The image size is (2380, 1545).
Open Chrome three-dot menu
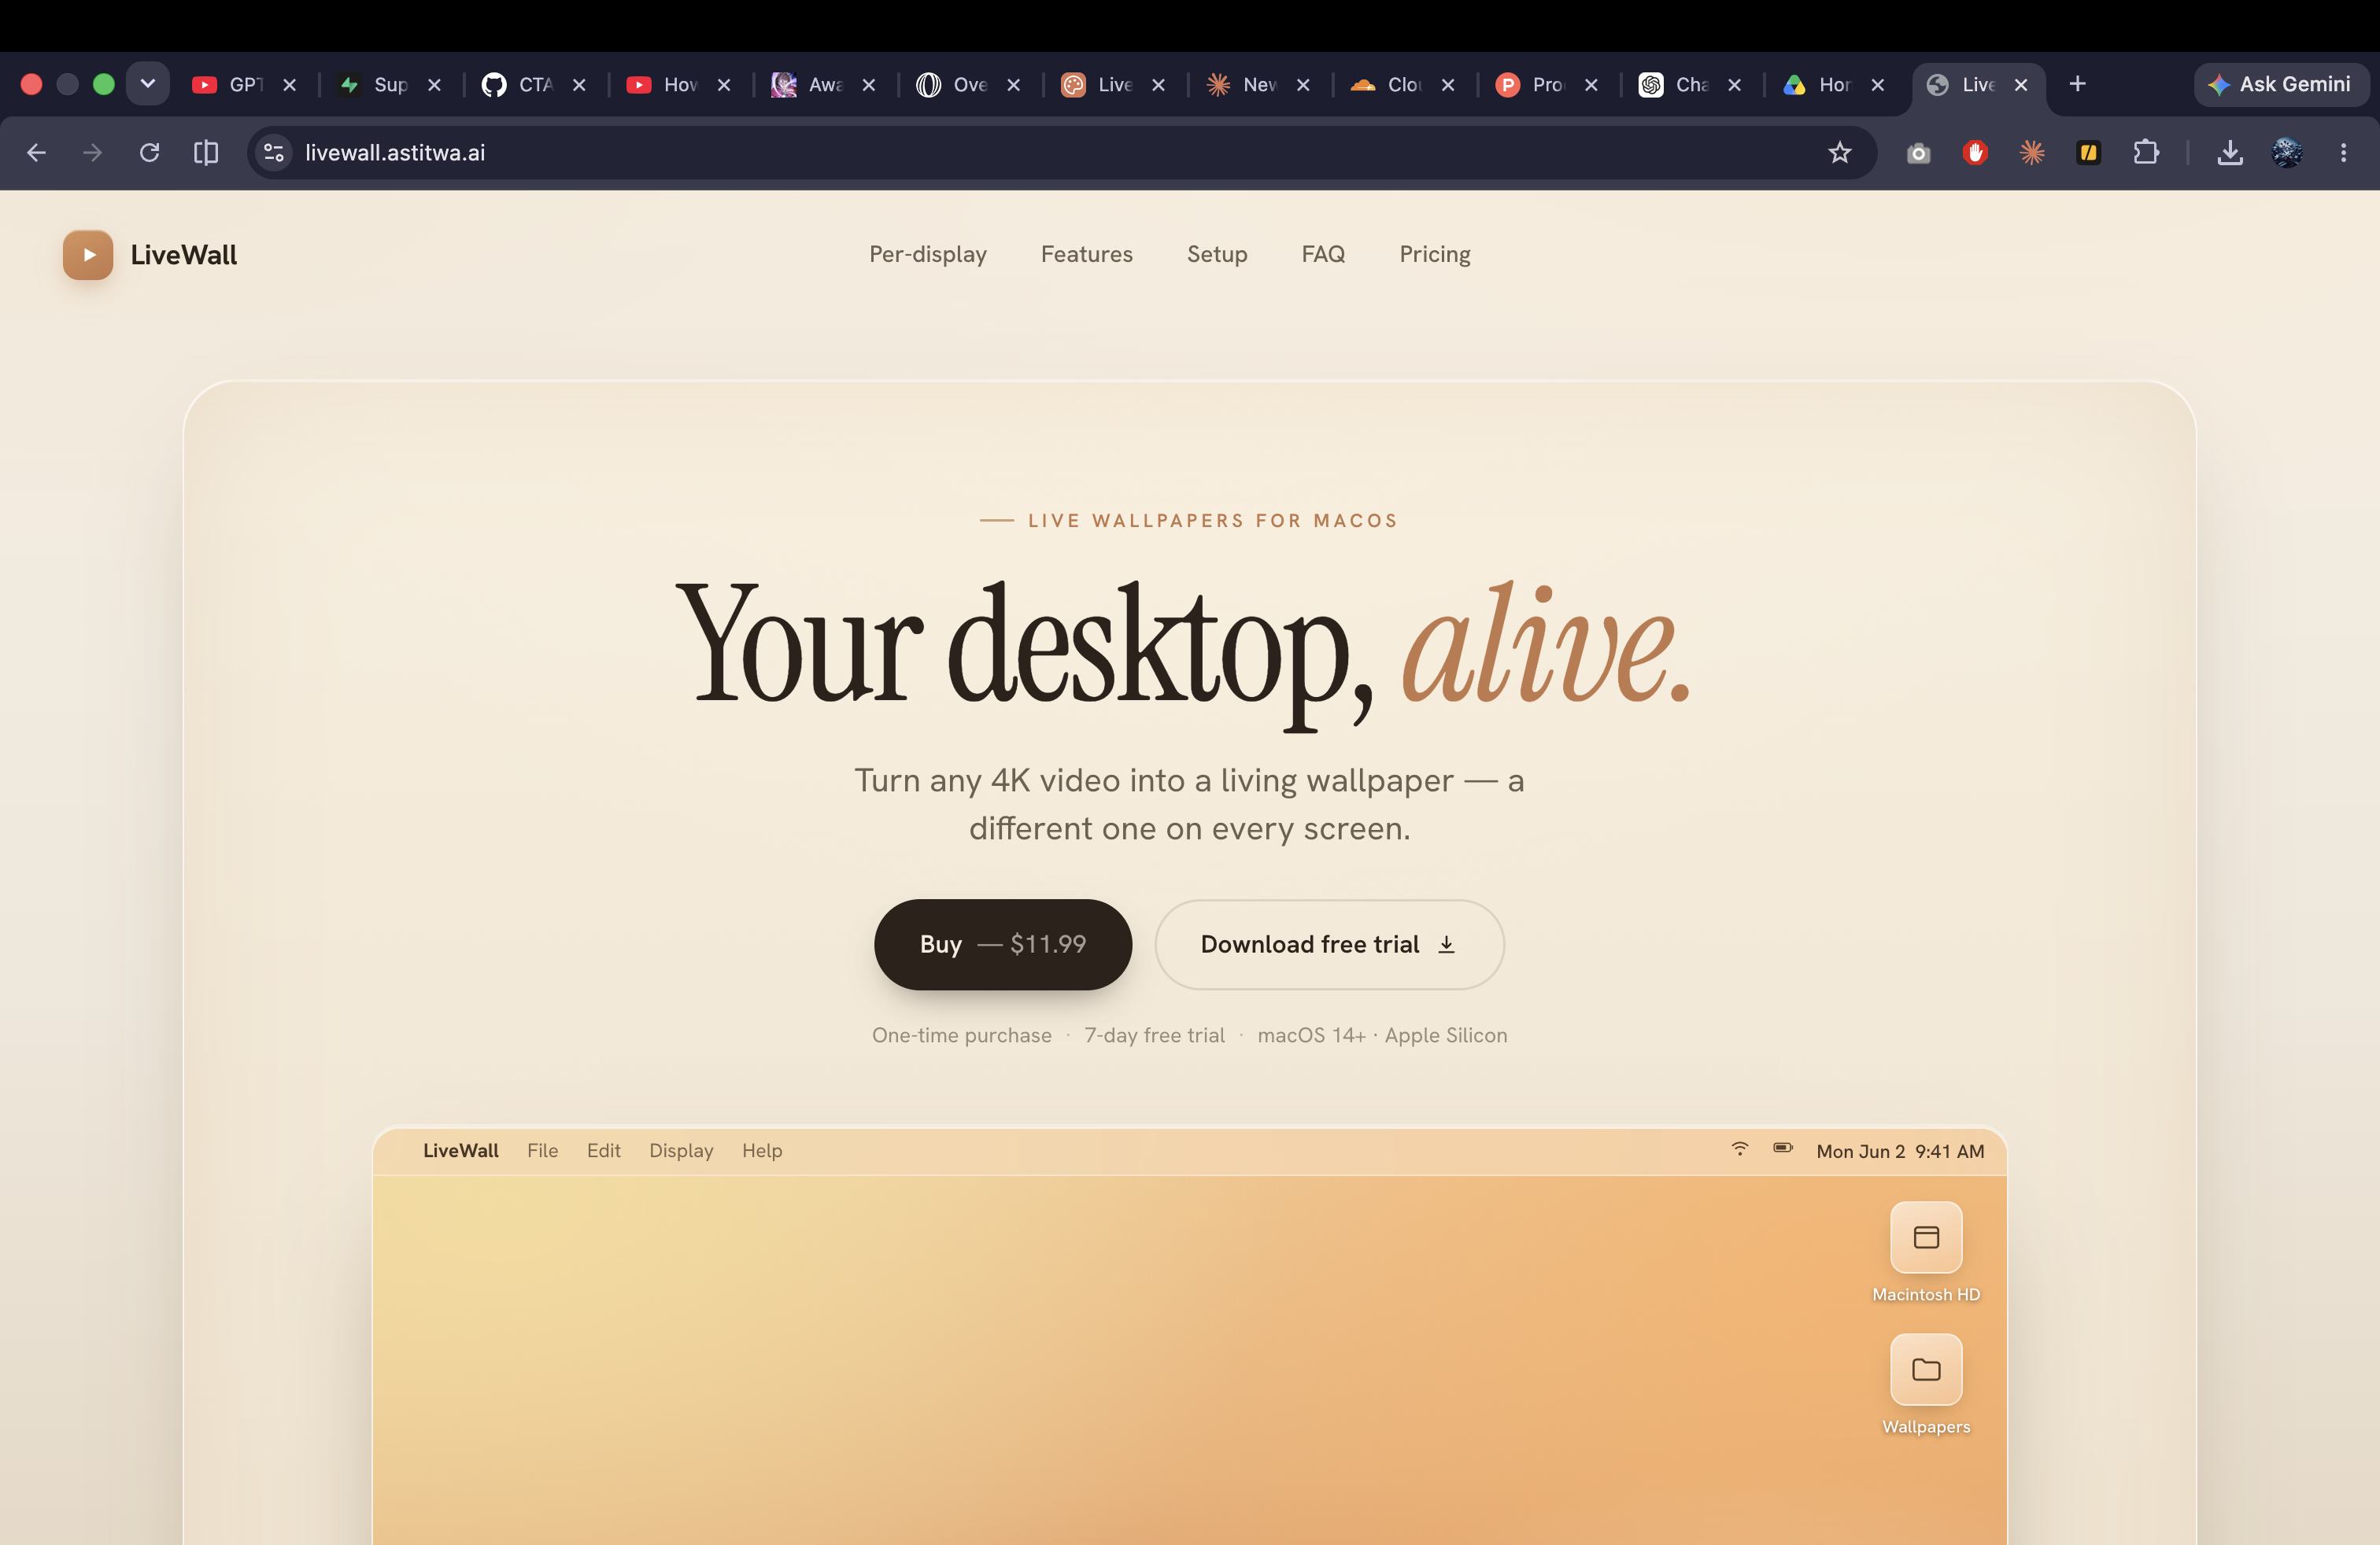point(2343,153)
